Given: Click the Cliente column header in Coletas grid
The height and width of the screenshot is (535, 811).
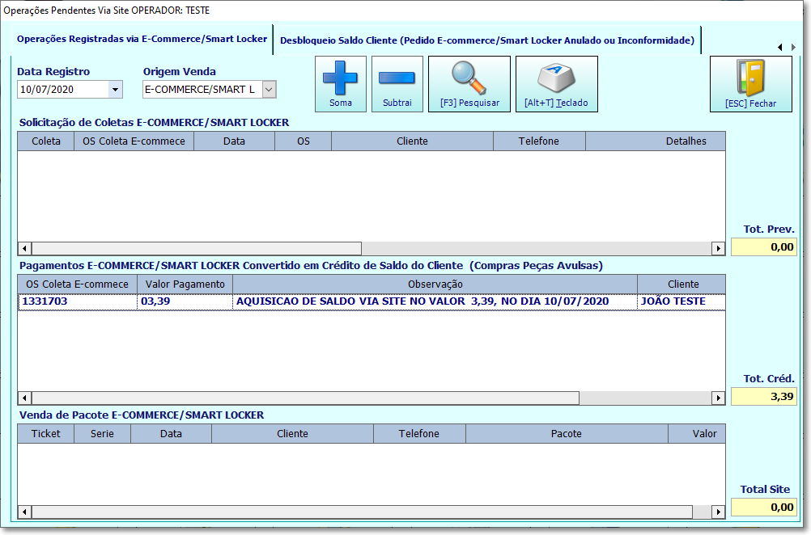Looking at the screenshot, I should [x=412, y=141].
